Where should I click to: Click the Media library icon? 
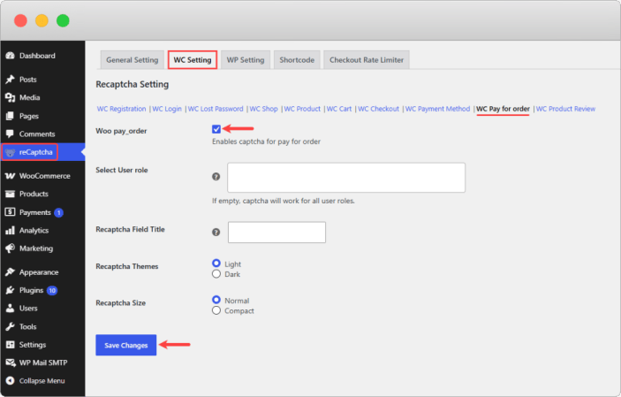(10, 97)
